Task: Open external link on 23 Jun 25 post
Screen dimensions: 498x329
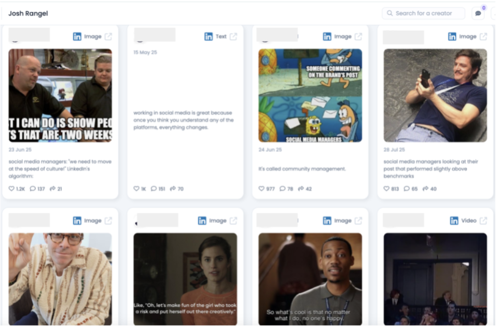Action: (109, 37)
